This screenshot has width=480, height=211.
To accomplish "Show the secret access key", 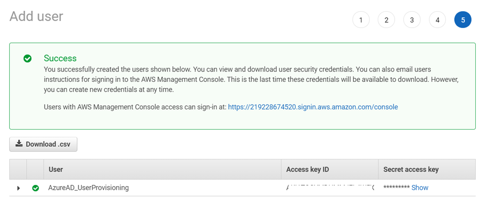I will (420, 188).
